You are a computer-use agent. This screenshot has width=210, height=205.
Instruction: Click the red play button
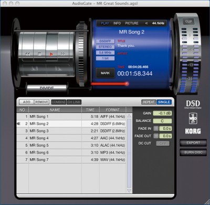[51, 54]
